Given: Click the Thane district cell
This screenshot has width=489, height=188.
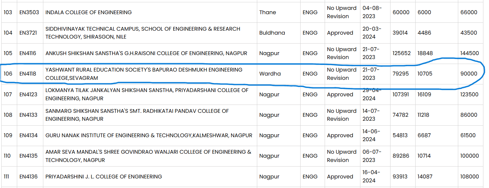Looking at the screenshot, I should 267,13.
